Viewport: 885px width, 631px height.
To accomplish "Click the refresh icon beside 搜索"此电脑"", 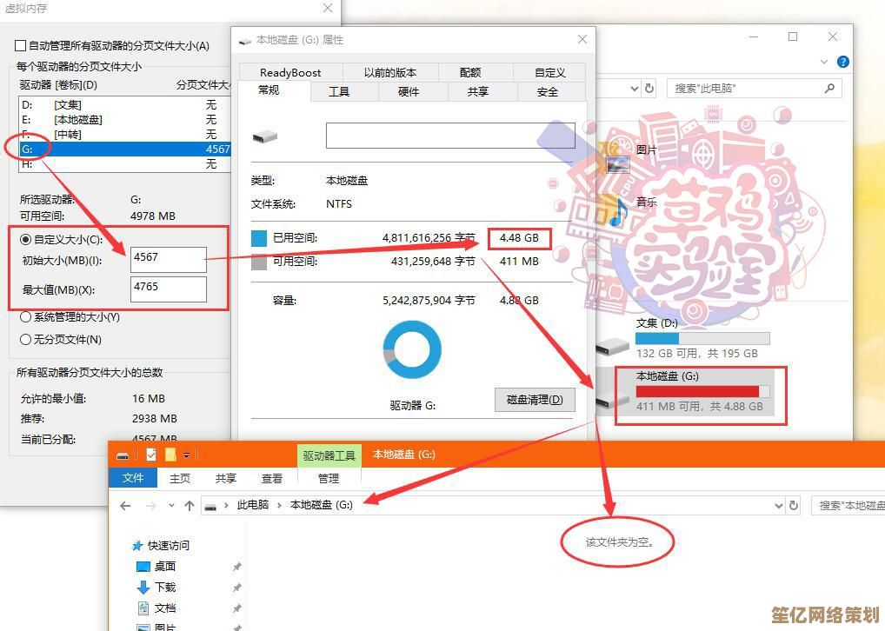I will (649, 89).
